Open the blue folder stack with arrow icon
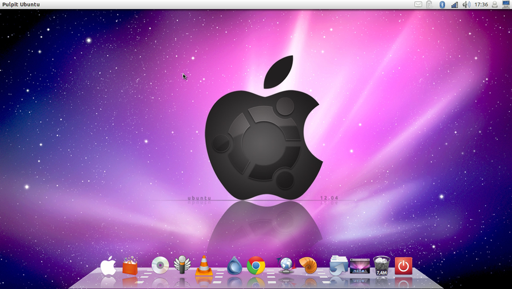 tap(338, 266)
